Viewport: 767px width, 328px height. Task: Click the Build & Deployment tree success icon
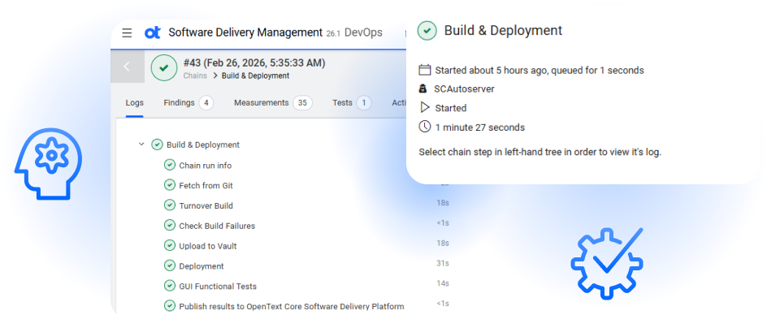point(157,145)
